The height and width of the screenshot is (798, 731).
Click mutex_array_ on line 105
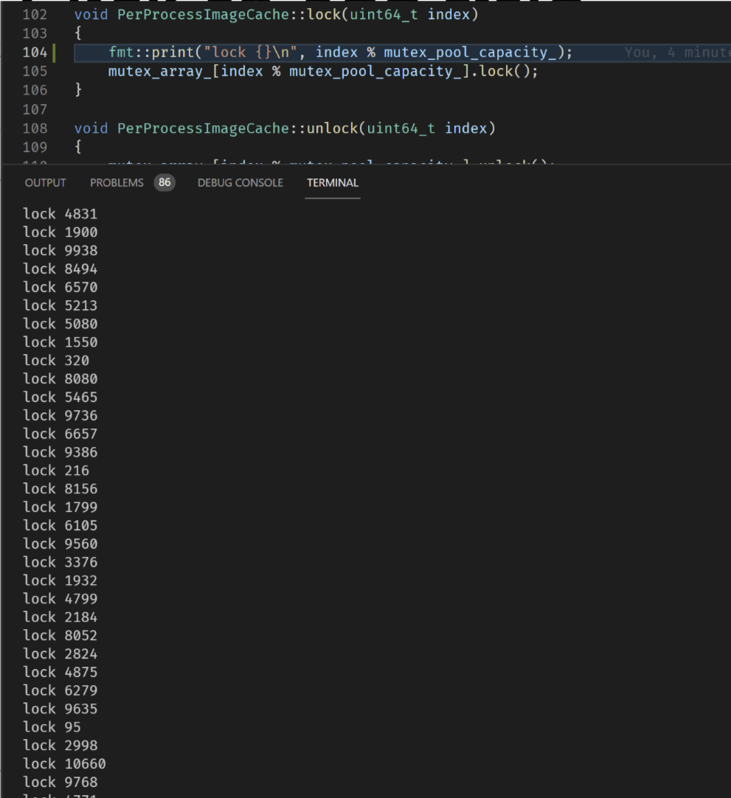(x=160, y=72)
